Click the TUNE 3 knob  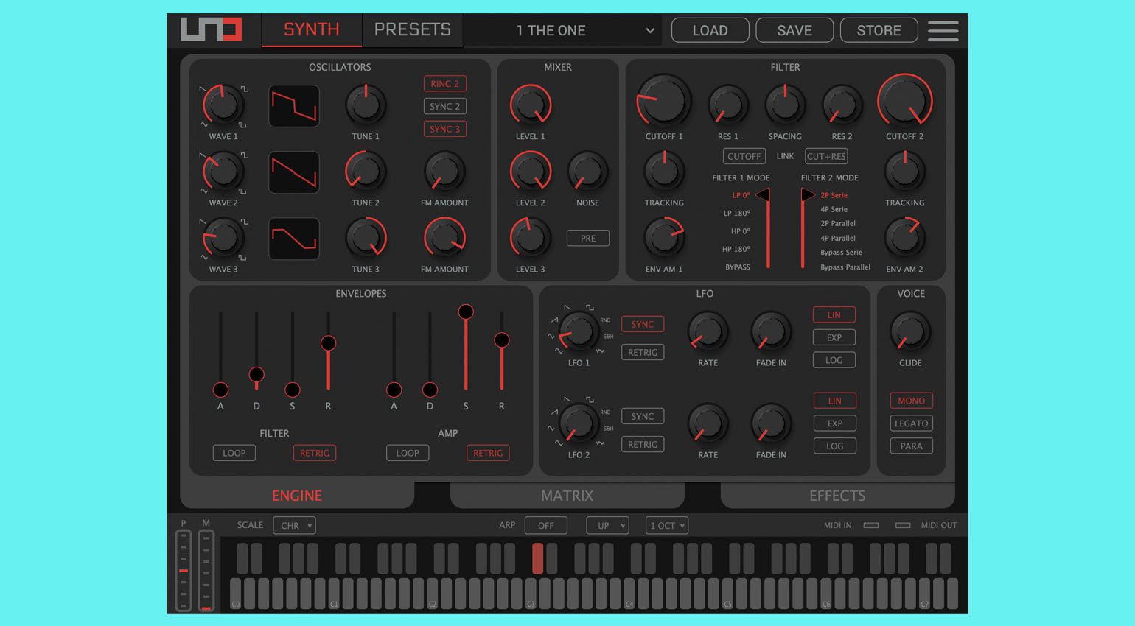pos(366,237)
